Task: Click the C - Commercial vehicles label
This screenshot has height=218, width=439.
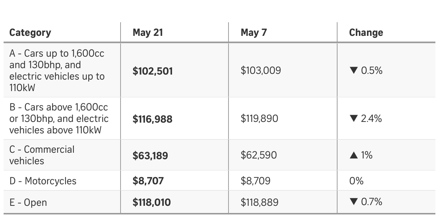Action: point(42,155)
